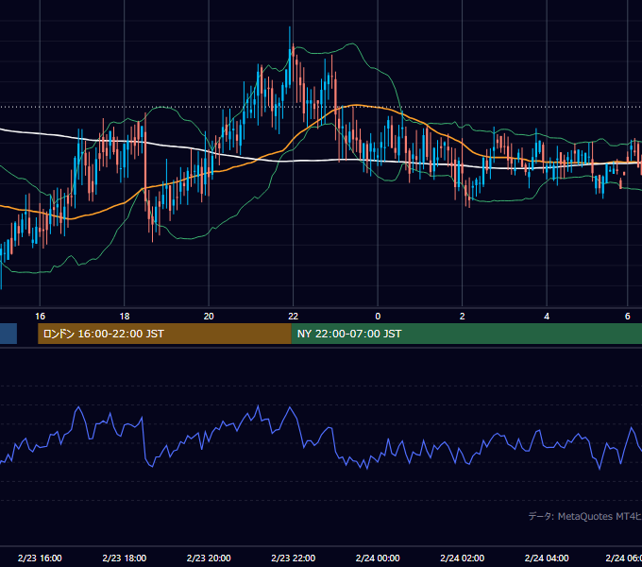The image size is (642, 567).
Task: Click the 2/23 18:00 time label
Action: pos(124,558)
